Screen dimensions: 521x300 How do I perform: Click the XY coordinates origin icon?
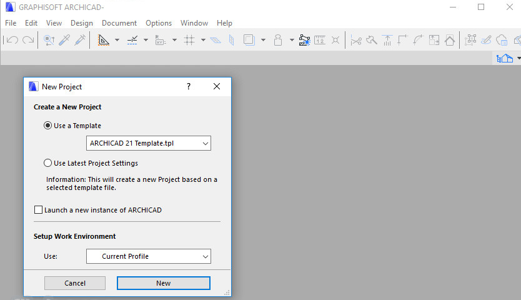161,40
